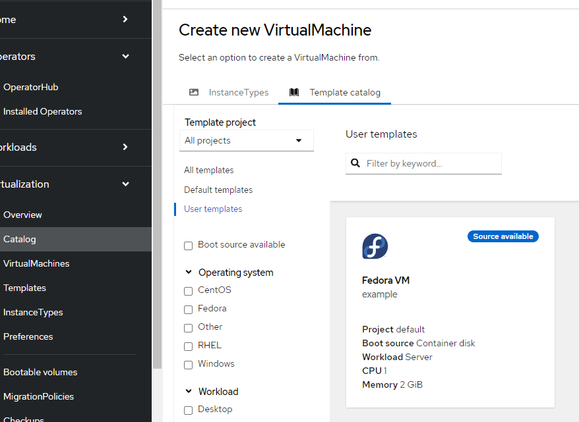Open the User templates list
579x422 pixels.
click(212, 209)
